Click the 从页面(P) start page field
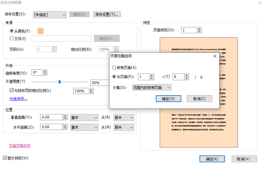This screenshot has width=263, height=169. click(x=143, y=77)
